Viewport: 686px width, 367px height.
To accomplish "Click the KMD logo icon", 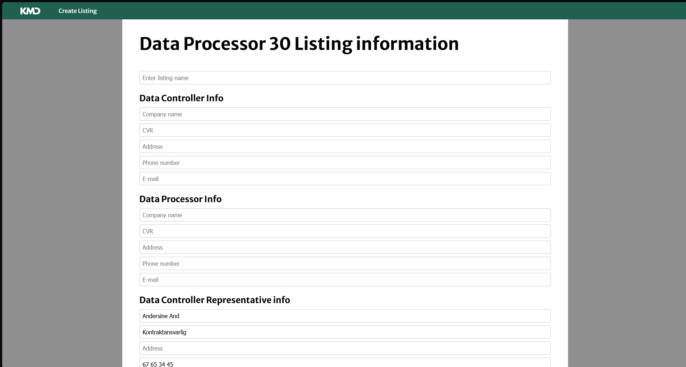I will [x=30, y=11].
